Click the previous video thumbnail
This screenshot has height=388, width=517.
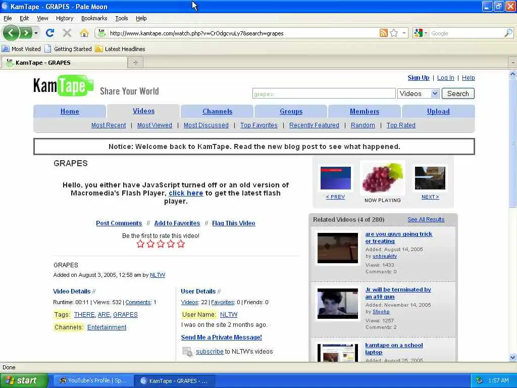335,178
